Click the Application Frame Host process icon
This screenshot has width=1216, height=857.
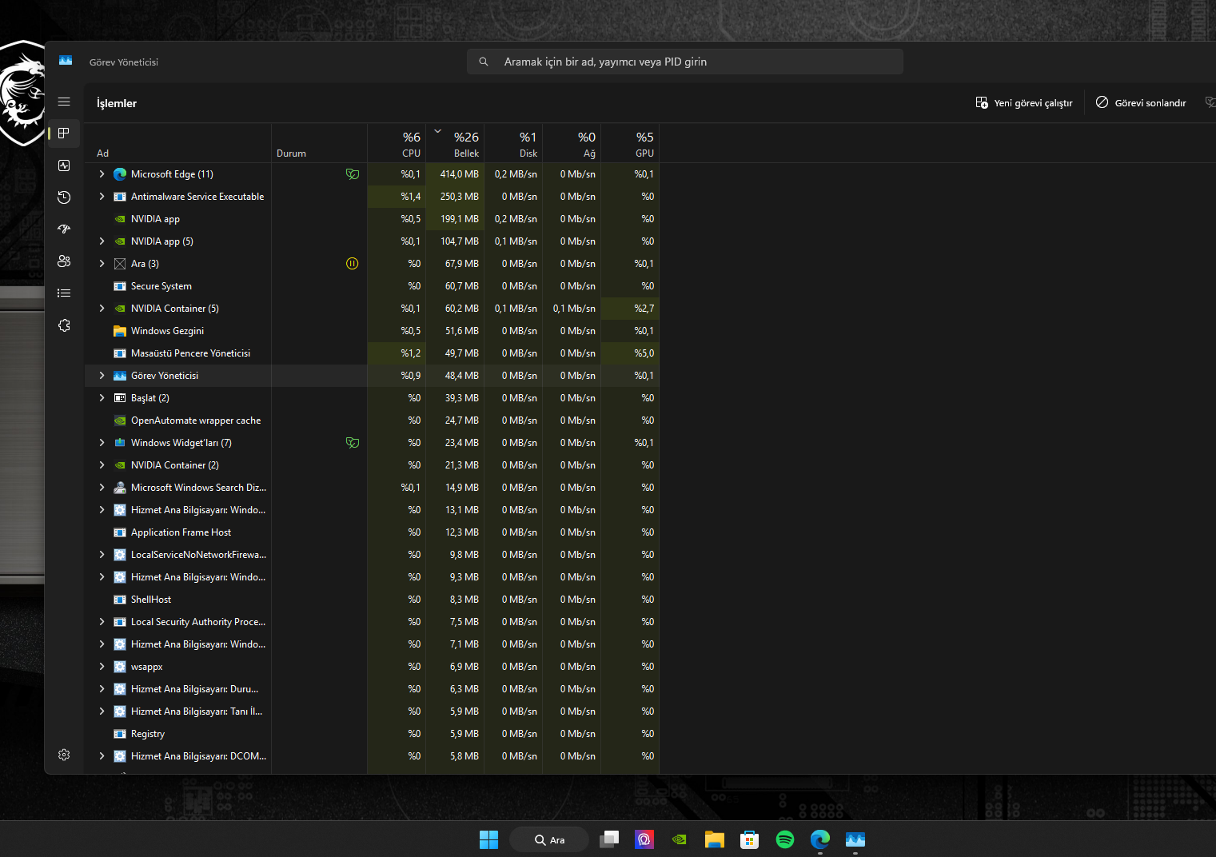point(120,532)
